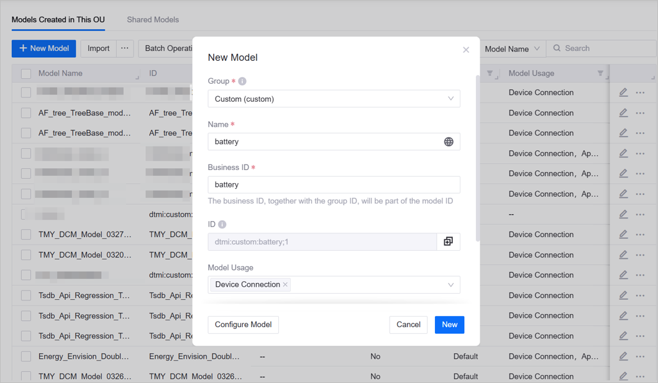Viewport: 658px width, 383px height.
Task: Click info icon next to Group label
Action: [242, 81]
